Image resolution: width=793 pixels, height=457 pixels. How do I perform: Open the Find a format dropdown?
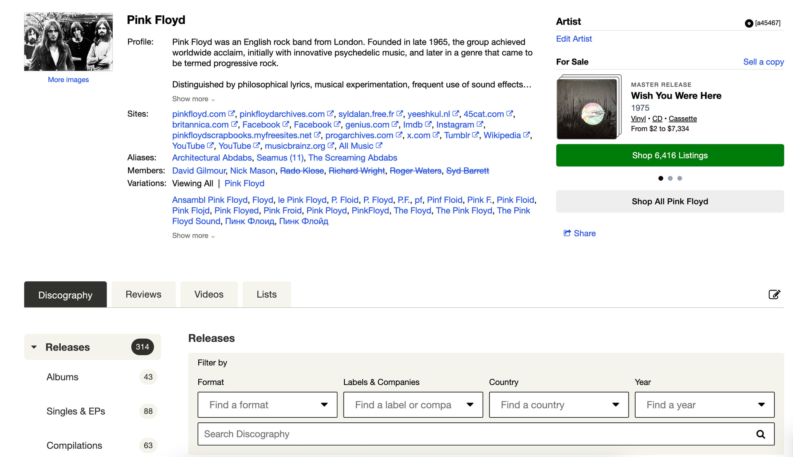267,405
